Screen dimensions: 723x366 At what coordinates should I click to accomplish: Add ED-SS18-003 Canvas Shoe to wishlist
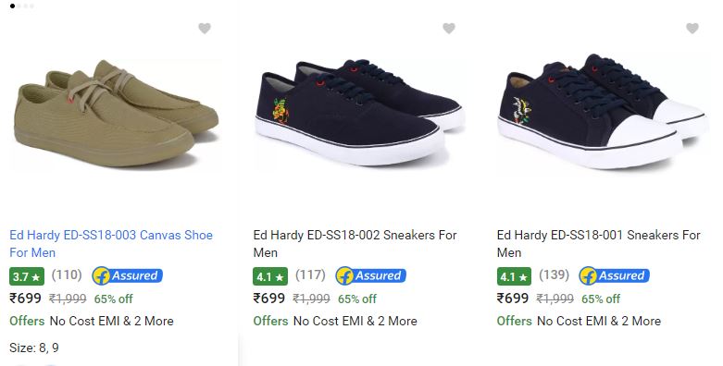[x=205, y=29]
